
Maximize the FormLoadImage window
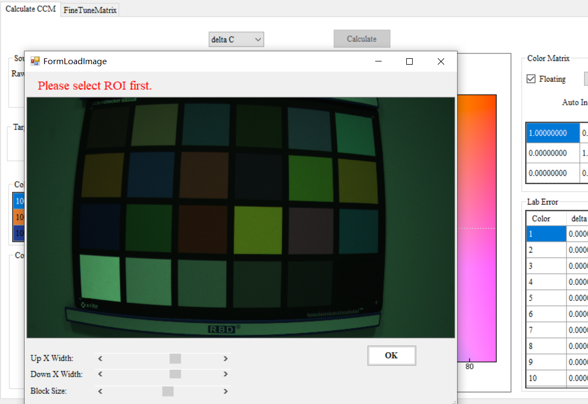pyautogui.click(x=409, y=61)
